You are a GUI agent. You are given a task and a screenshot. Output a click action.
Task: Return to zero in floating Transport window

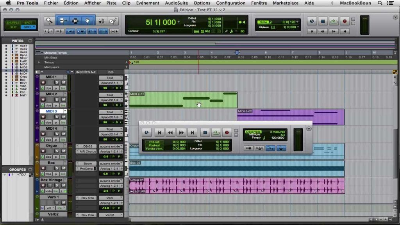click(159, 132)
